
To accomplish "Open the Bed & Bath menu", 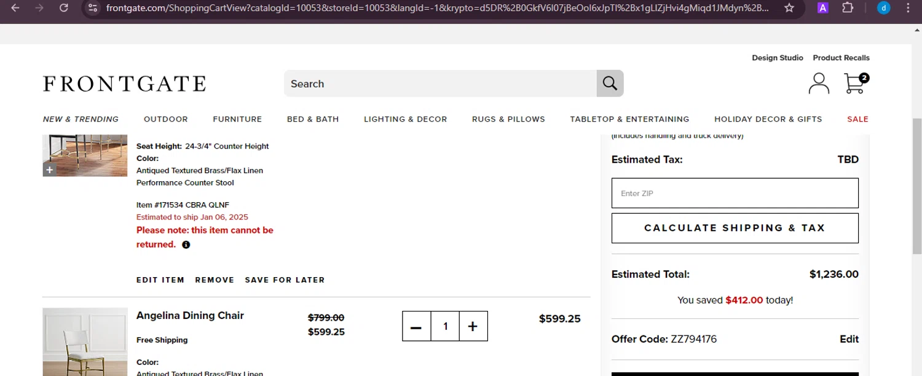I will 313,119.
